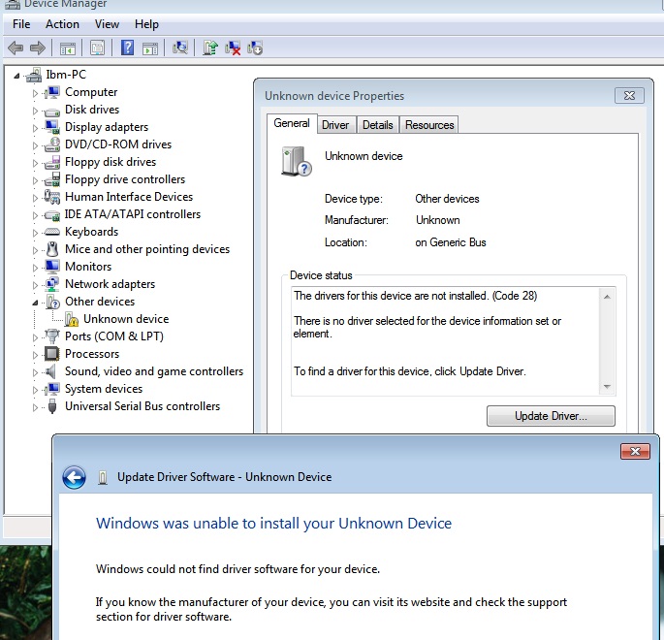The width and height of the screenshot is (664, 640).
Task: Select the Floppy disk drives icon
Action: 52,162
